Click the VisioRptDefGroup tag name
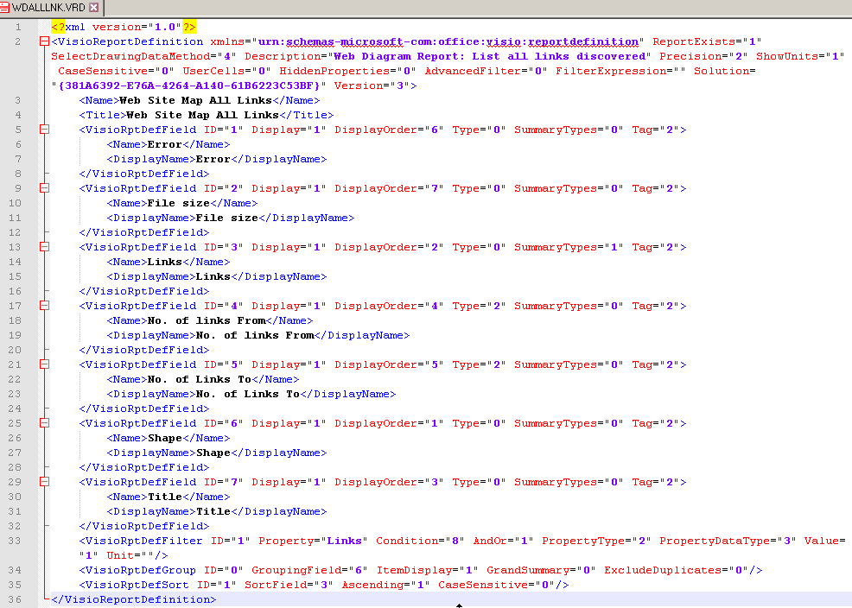Viewport: 852px width, 608px height. pos(141,570)
